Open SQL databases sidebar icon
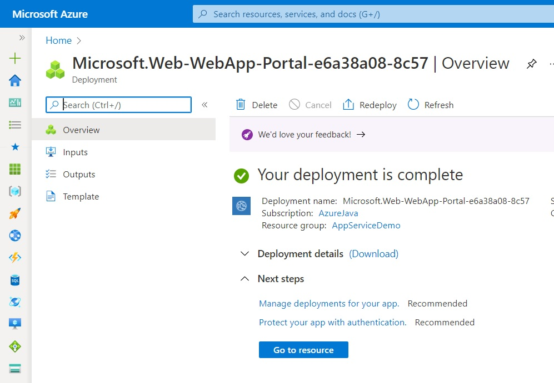Image resolution: width=554 pixels, height=383 pixels. pyautogui.click(x=15, y=280)
